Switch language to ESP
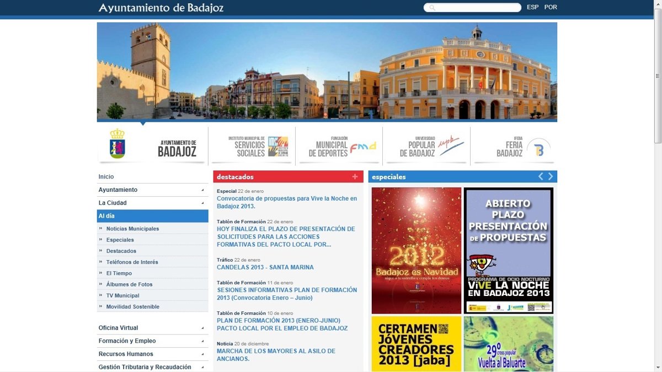Image resolution: width=662 pixels, height=372 pixels. (532, 7)
